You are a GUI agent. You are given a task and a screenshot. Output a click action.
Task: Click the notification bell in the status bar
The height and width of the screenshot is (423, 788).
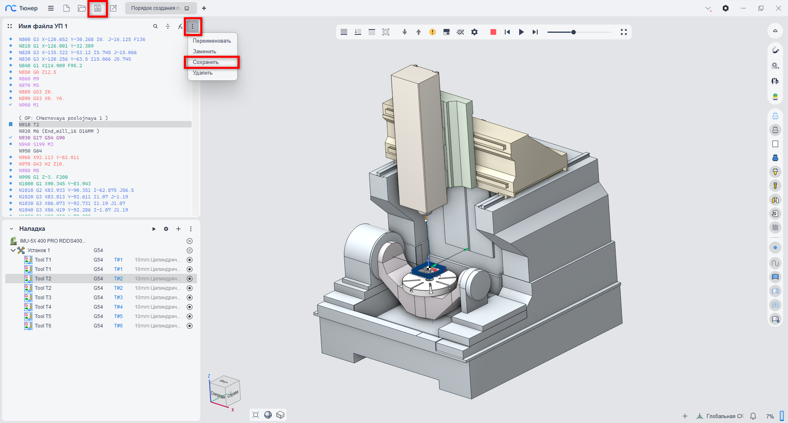[753, 416]
